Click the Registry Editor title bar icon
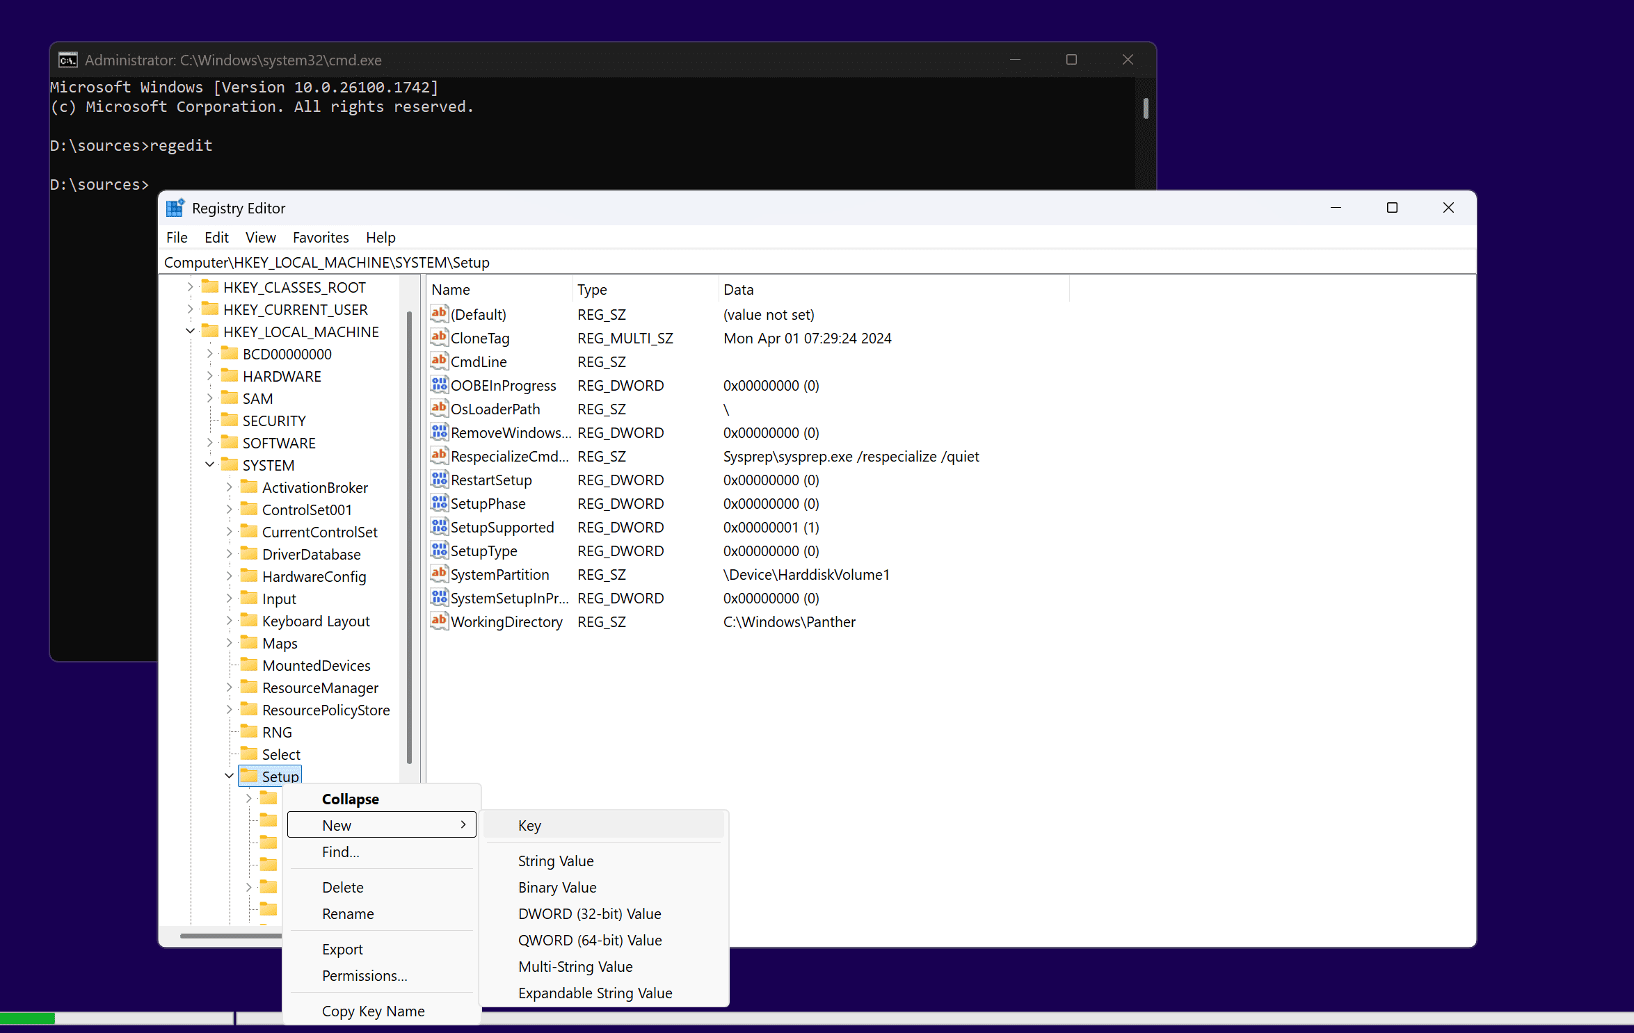This screenshot has width=1634, height=1033. point(175,208)
